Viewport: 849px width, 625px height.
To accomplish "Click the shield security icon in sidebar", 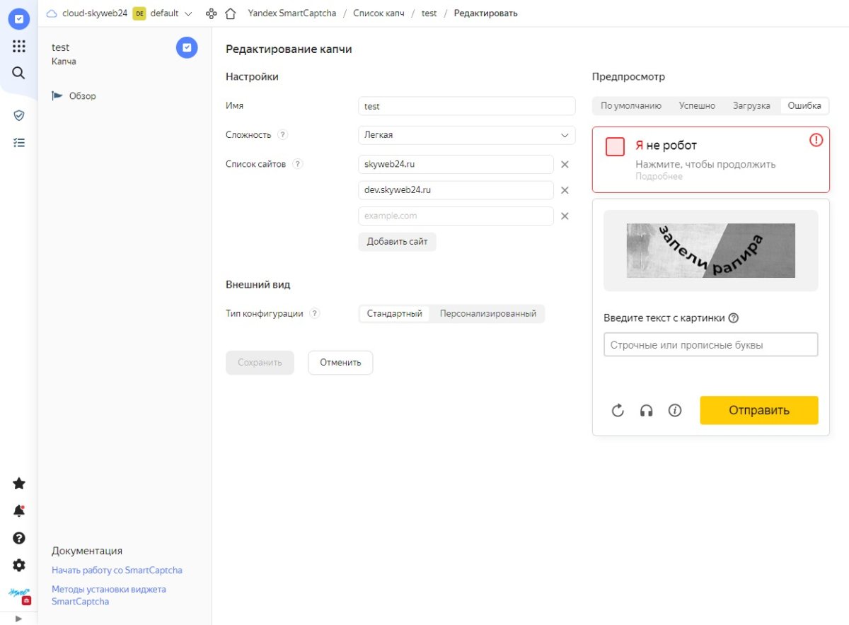I will point(18,115).
